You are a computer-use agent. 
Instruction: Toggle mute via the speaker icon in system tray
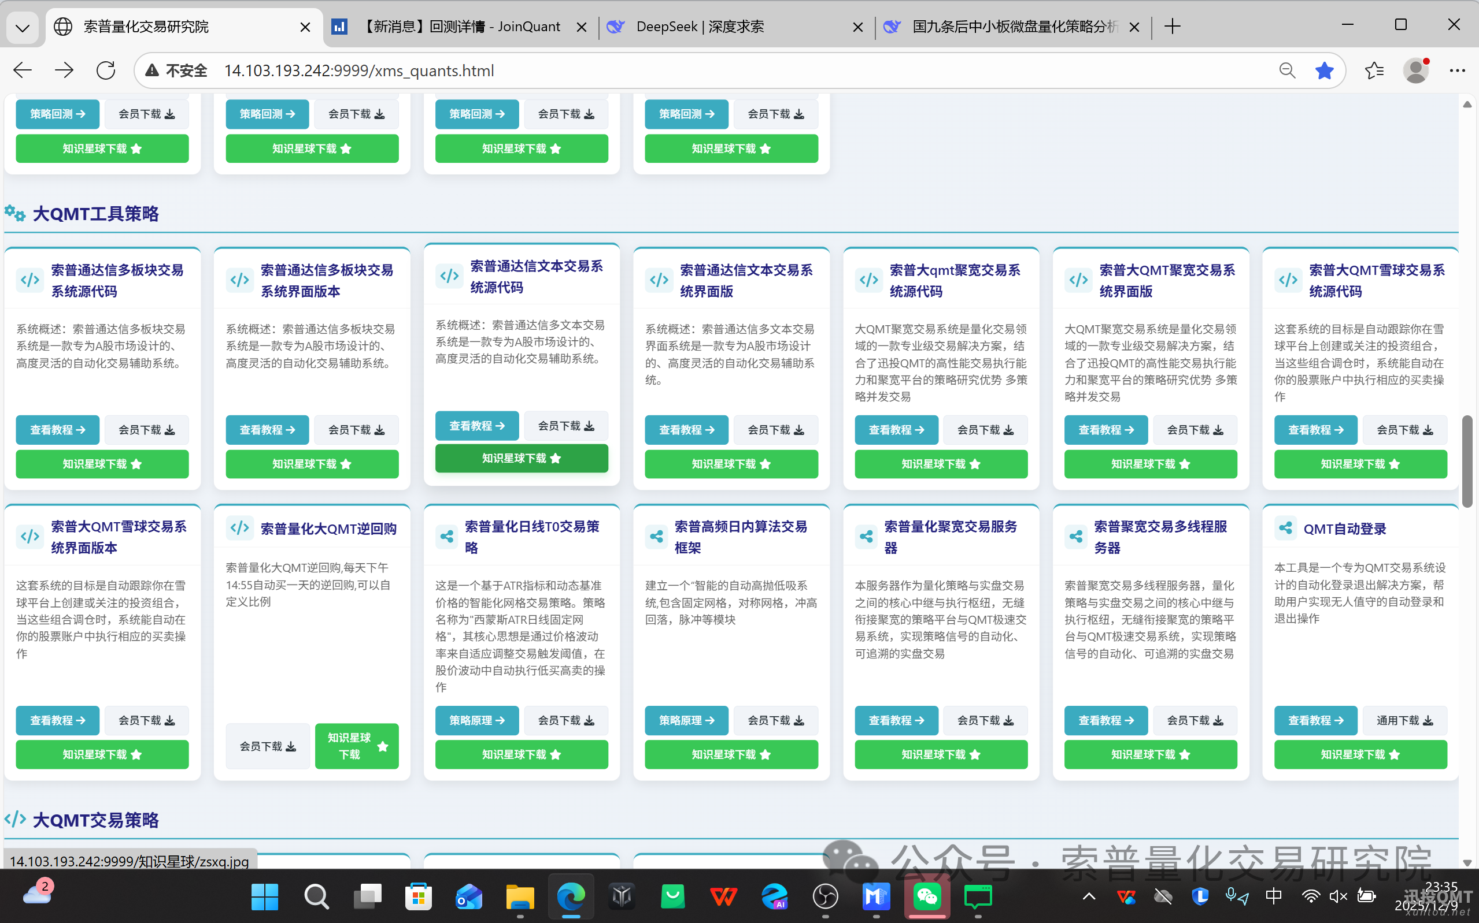pos(1337,897)
